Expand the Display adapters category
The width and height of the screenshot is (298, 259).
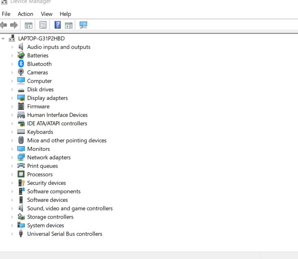[12, 98]
